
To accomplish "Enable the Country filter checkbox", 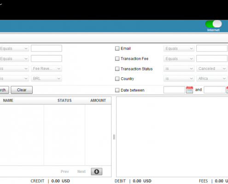I will (x=117, y=79).
